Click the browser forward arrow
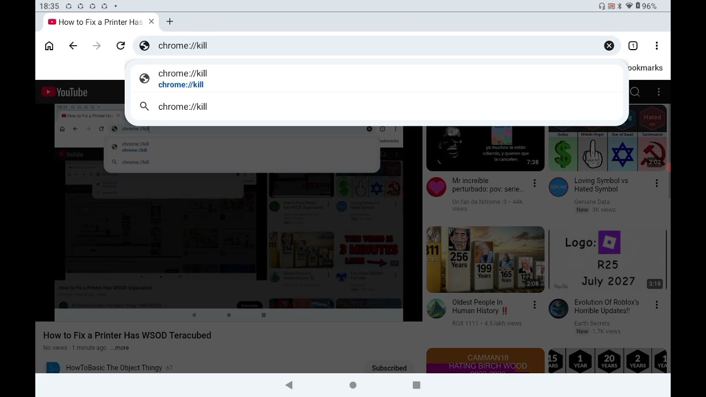This screenshot has height=397, width=706. pyautogui.click(x=97, y=46)
